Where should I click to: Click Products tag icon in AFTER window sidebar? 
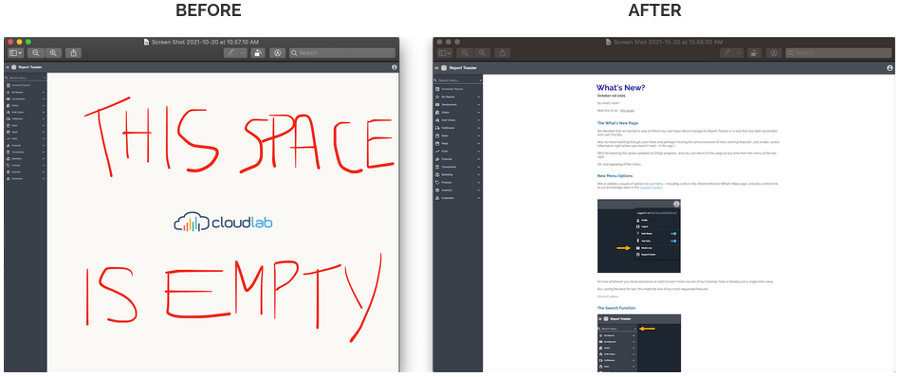(437, 182)
